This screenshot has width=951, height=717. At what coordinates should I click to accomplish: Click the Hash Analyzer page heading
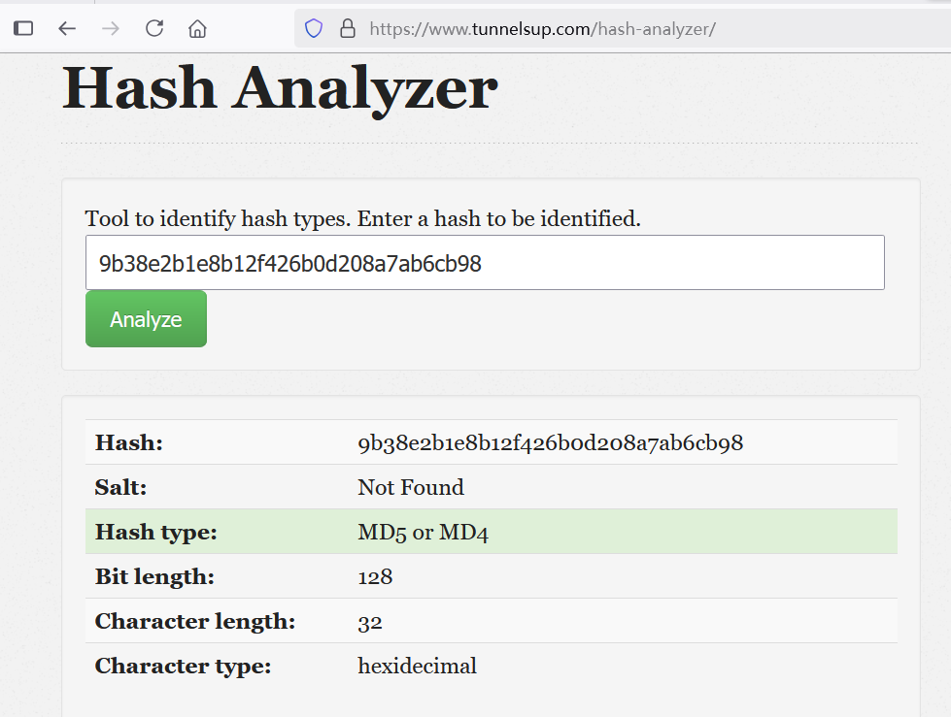[280, 88]
